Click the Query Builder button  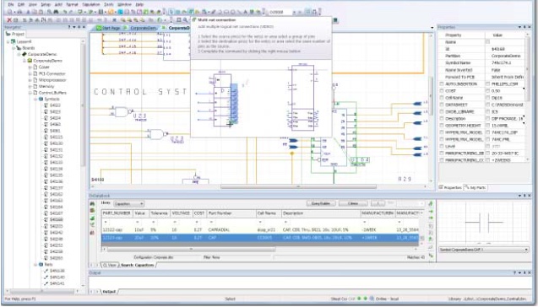click(x=320, y=203)
